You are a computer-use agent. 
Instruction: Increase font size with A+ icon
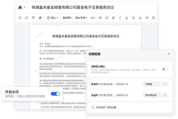(x=100, y=18)
